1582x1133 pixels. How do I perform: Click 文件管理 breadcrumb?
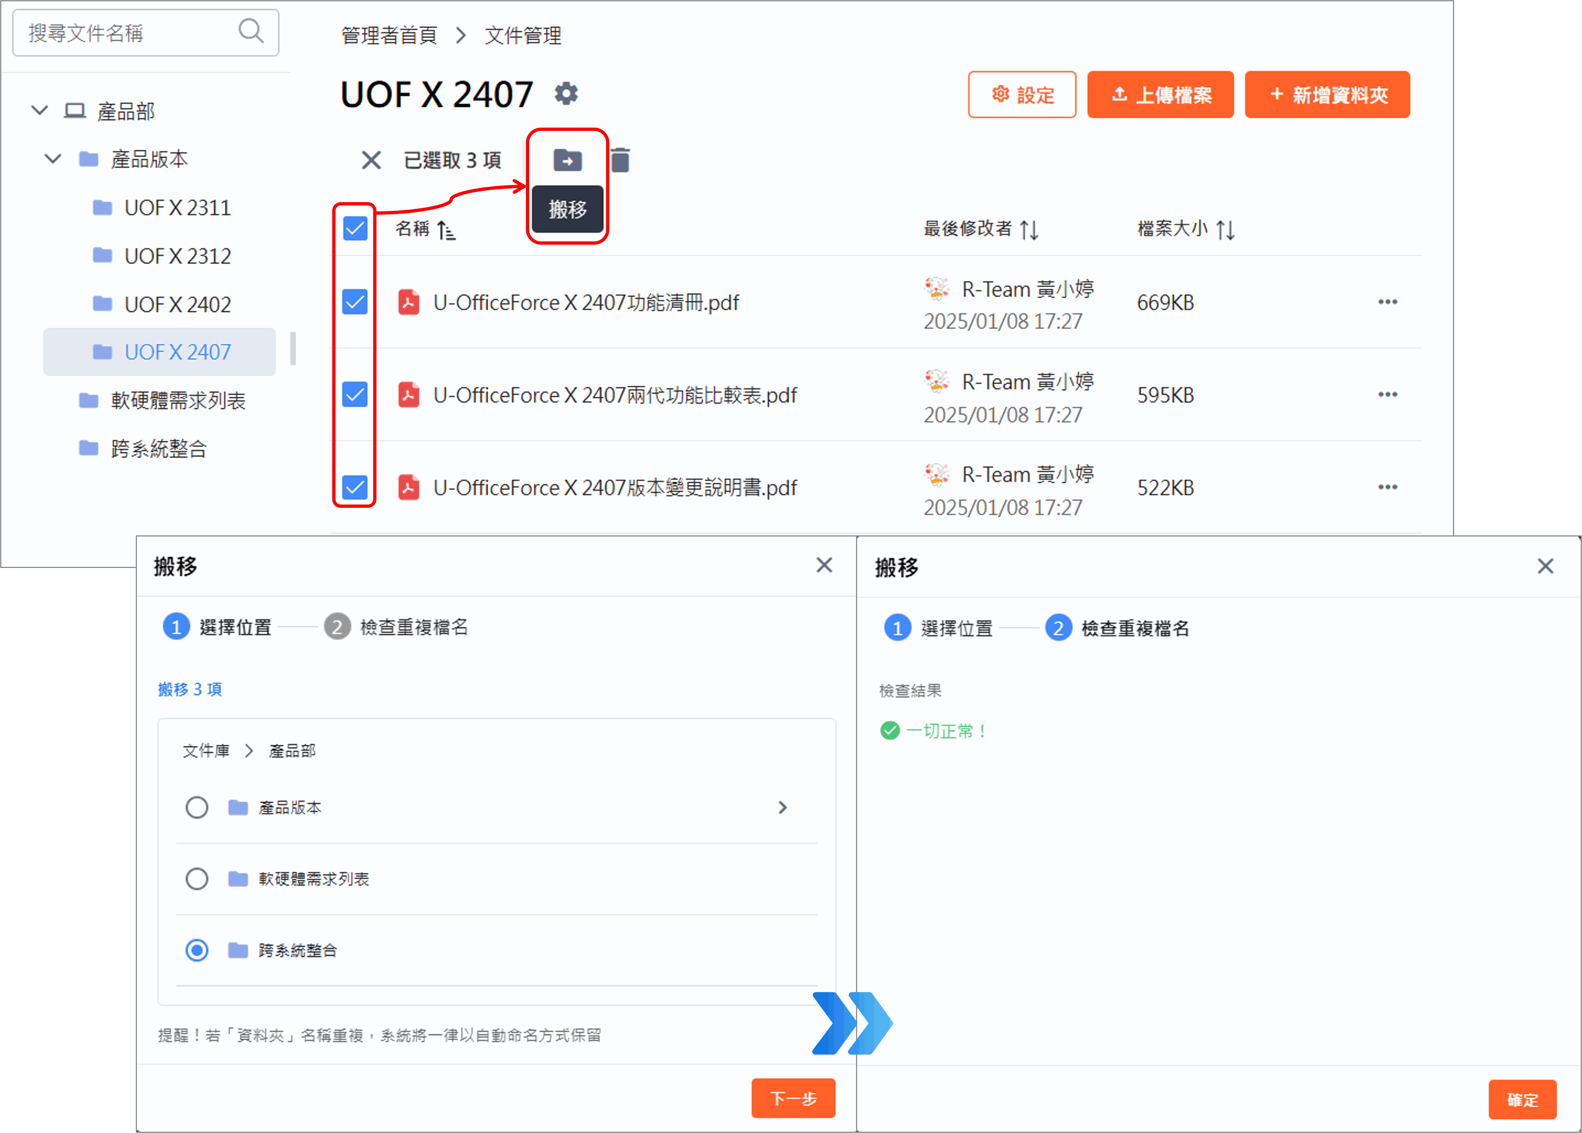point(523,35)
